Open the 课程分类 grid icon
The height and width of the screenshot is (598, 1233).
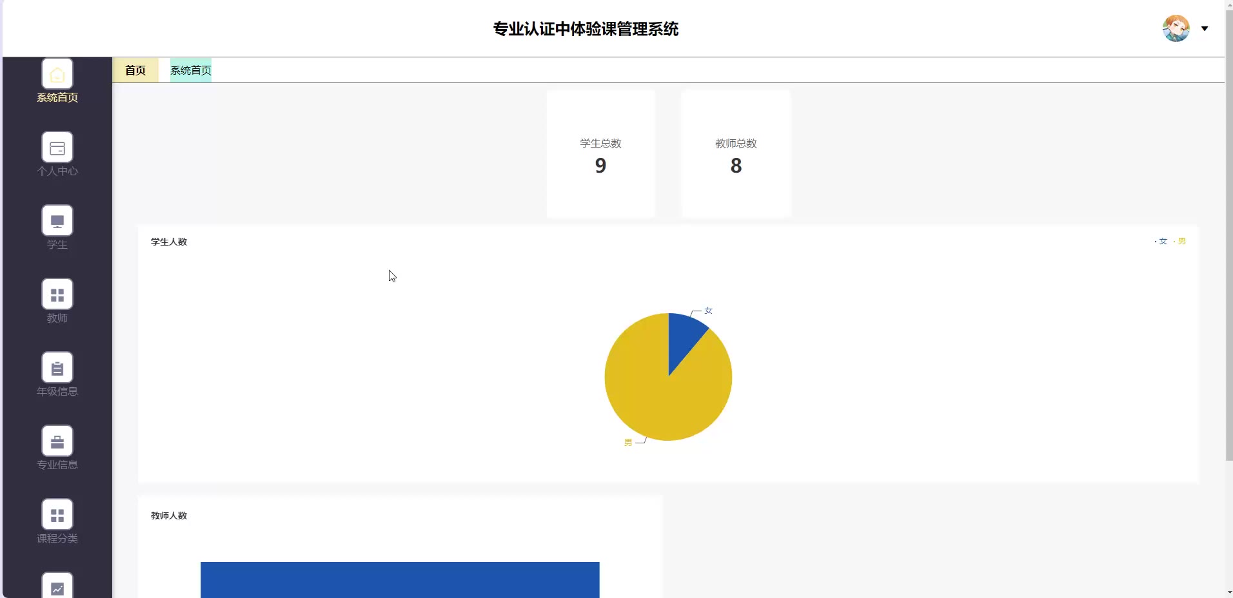(57, 515)
